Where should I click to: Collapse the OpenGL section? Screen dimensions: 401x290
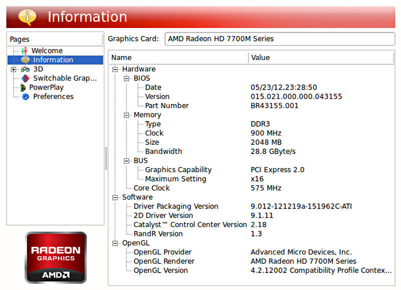coord(115,243)
